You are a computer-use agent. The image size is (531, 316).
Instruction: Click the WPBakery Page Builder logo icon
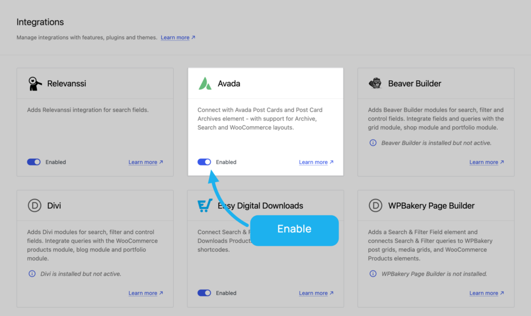tap(375, 205)
